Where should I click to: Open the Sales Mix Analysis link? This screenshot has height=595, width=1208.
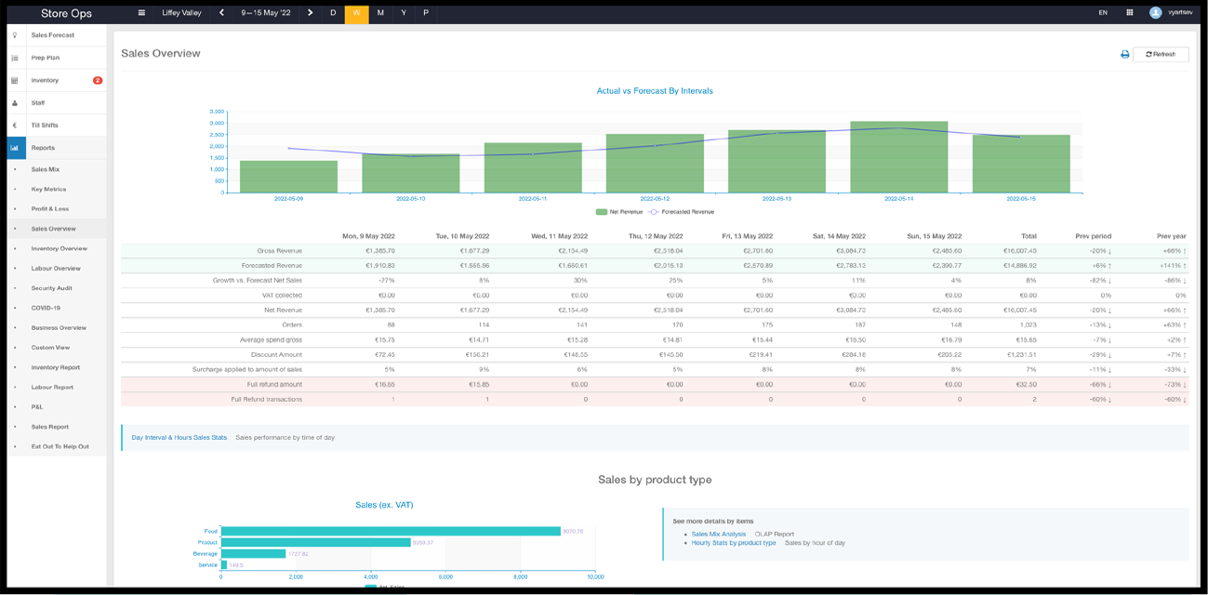[718, 535]
